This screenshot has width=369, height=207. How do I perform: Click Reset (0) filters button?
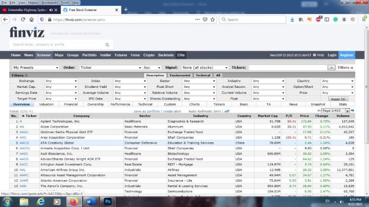[338, 99]
